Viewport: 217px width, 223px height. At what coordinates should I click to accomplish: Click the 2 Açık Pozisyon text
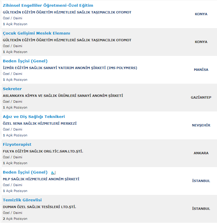15,219
